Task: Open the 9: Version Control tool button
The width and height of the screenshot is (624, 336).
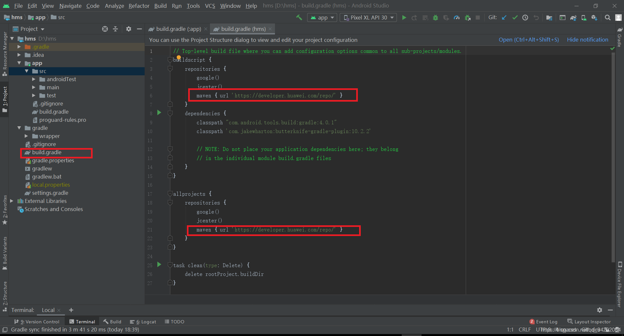Action: coord(37,321)
